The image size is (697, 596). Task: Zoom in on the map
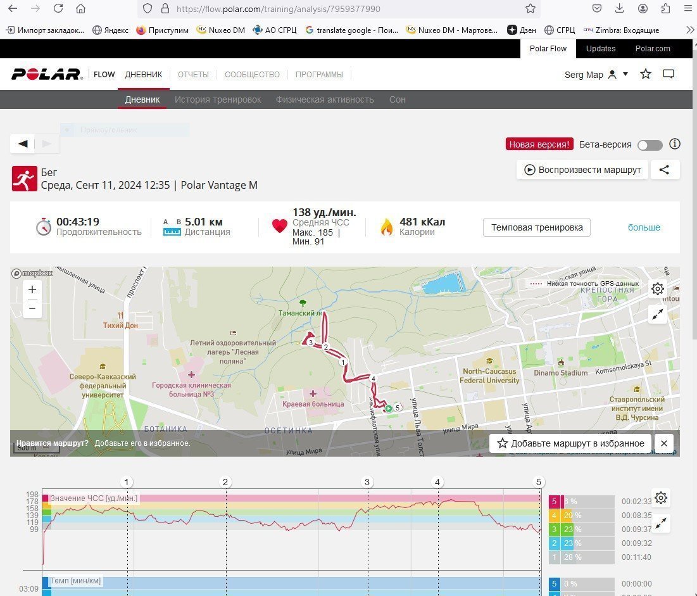(x=32, y=289)
